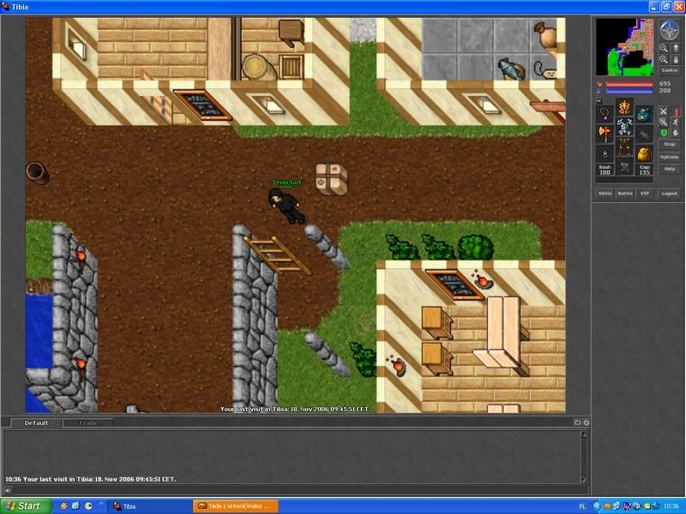Viewport: 686px width, 514px height.
Task: Switch to chase opponent mode
Action: tap(676, 123)
